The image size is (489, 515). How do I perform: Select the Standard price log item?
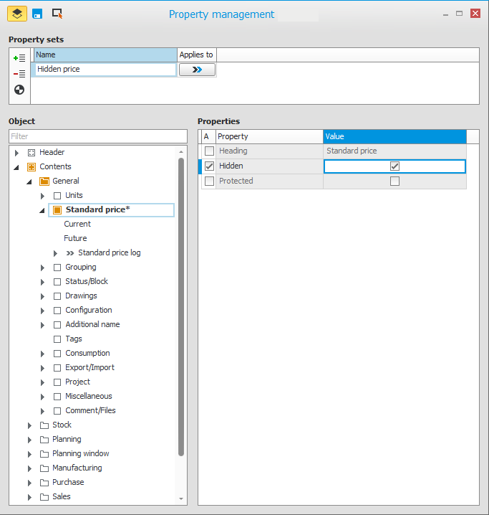pos(109,252)
